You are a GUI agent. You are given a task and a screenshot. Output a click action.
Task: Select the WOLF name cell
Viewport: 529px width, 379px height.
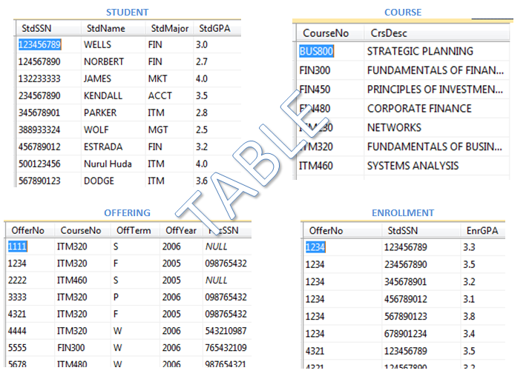click(96, 130)
